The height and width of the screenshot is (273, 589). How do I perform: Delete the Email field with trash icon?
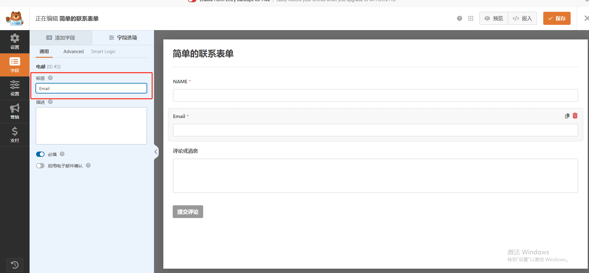[x=575, y=116]
